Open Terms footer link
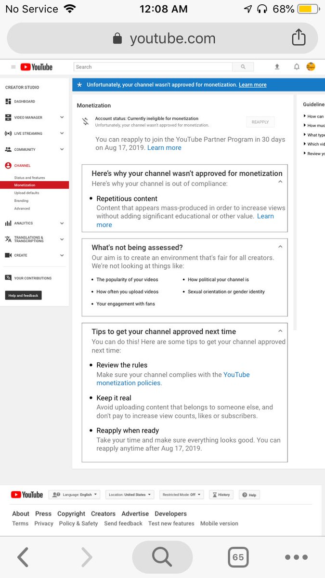The width and height of the screenshot is (325, 578). [x=20, y=524]
